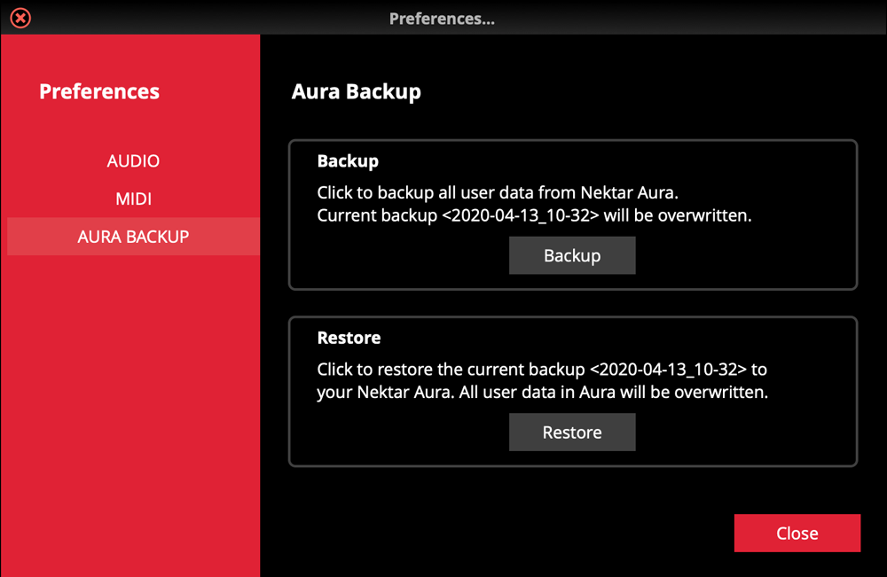
Task: Click the line 'Current backup <2020-04-13_10-32> will be overwritten.'
Action: (534, 215)
